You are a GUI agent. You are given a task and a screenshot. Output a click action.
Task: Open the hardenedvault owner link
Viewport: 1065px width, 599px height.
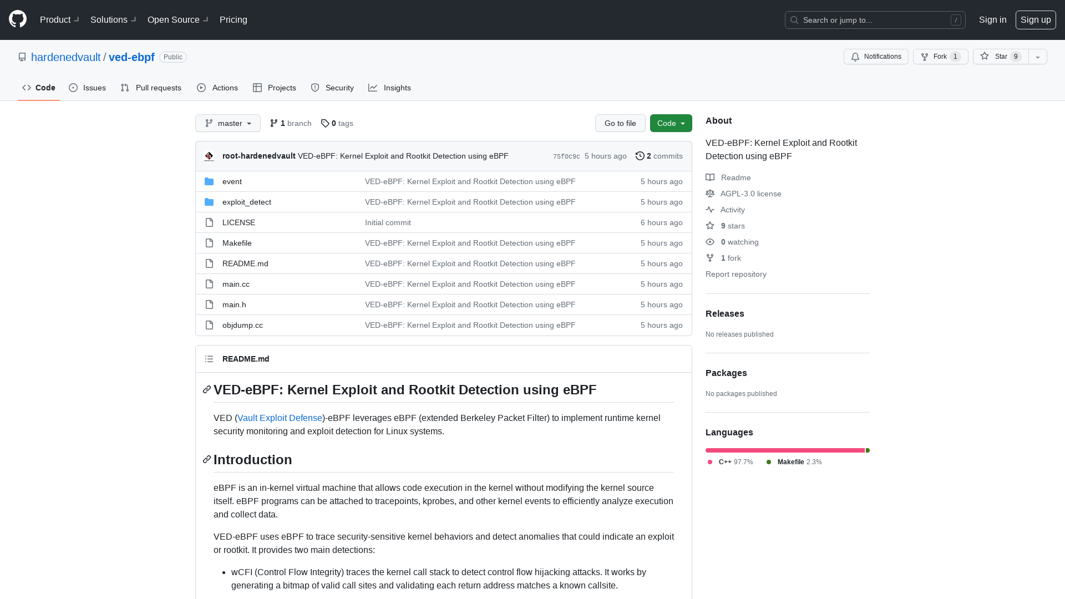pyautogui.click(x=65, y=57)
